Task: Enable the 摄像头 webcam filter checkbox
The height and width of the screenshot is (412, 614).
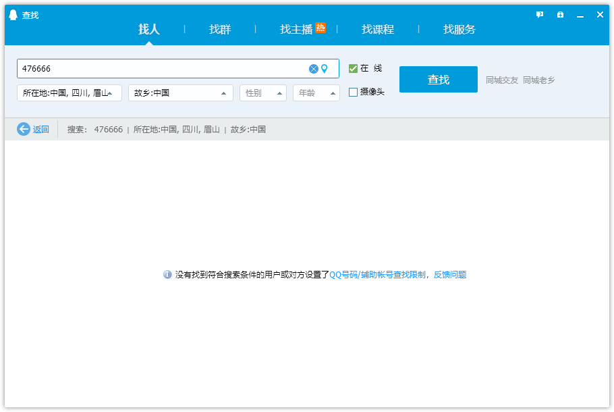Action: point(352,91)
